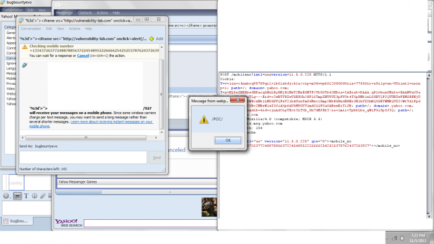Focus the Yahoo Web Search input box

point(150,224)
